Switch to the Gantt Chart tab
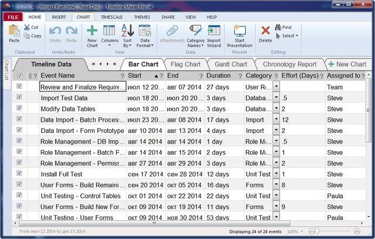Image resolution: width=375 pixels, height=239 pixels. click(231, 64)
